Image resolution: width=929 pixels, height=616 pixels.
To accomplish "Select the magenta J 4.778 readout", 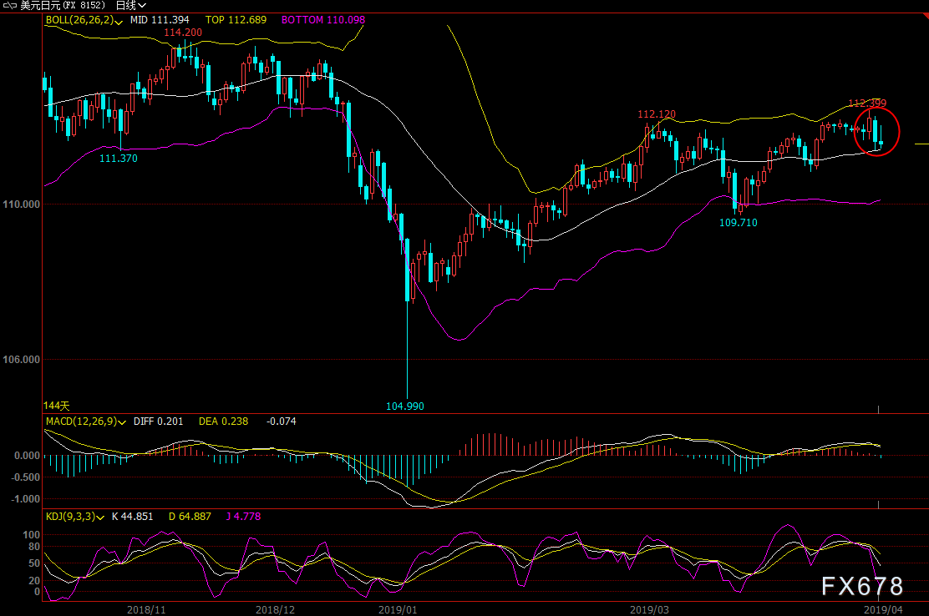I will coord(243,517).
